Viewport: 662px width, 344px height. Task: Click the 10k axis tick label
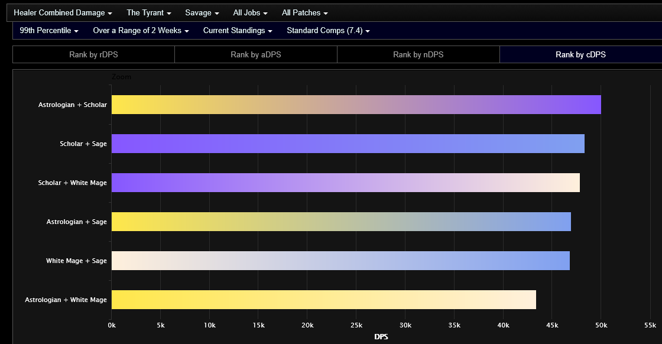click(x=209, y=325)
